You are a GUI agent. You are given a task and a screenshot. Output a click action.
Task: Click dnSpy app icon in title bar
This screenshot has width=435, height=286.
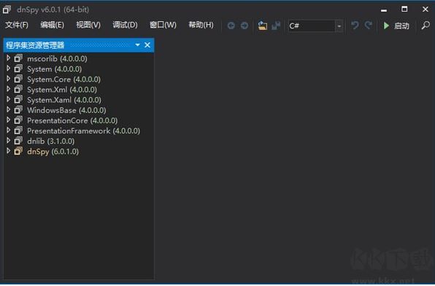(x=7, y=9)
